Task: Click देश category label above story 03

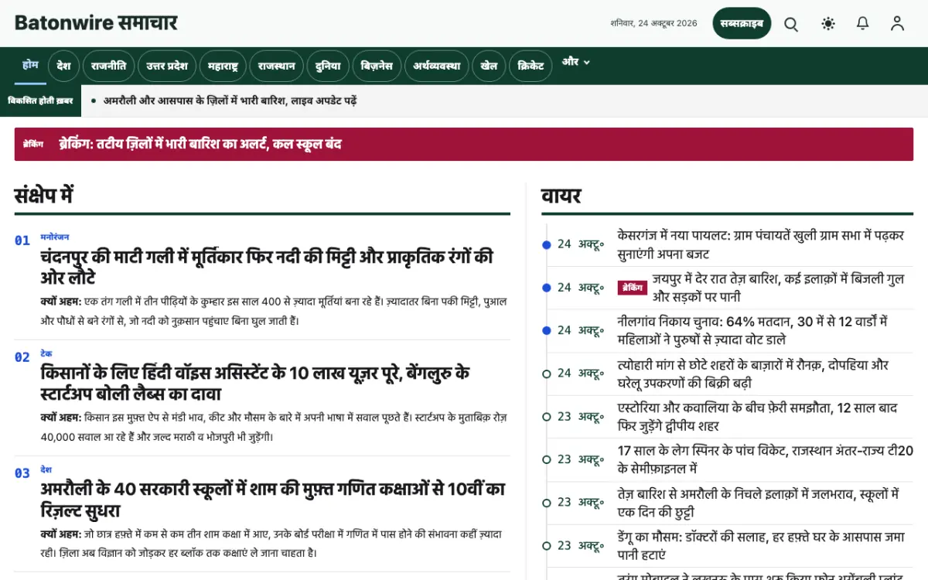Action: click(x=46, y=469)
